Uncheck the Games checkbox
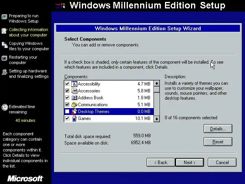 67,118
